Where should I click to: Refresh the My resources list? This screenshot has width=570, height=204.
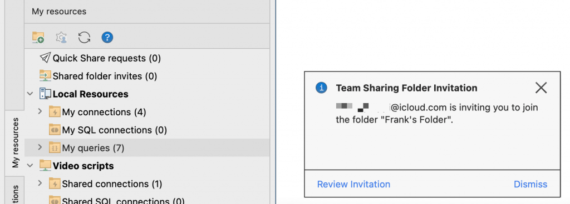coord(85,37)
